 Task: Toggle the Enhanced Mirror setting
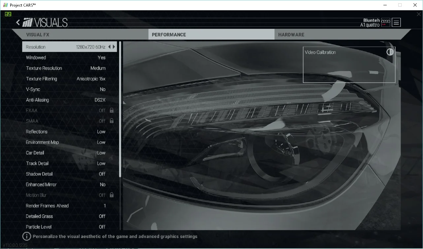coord(70,185)
